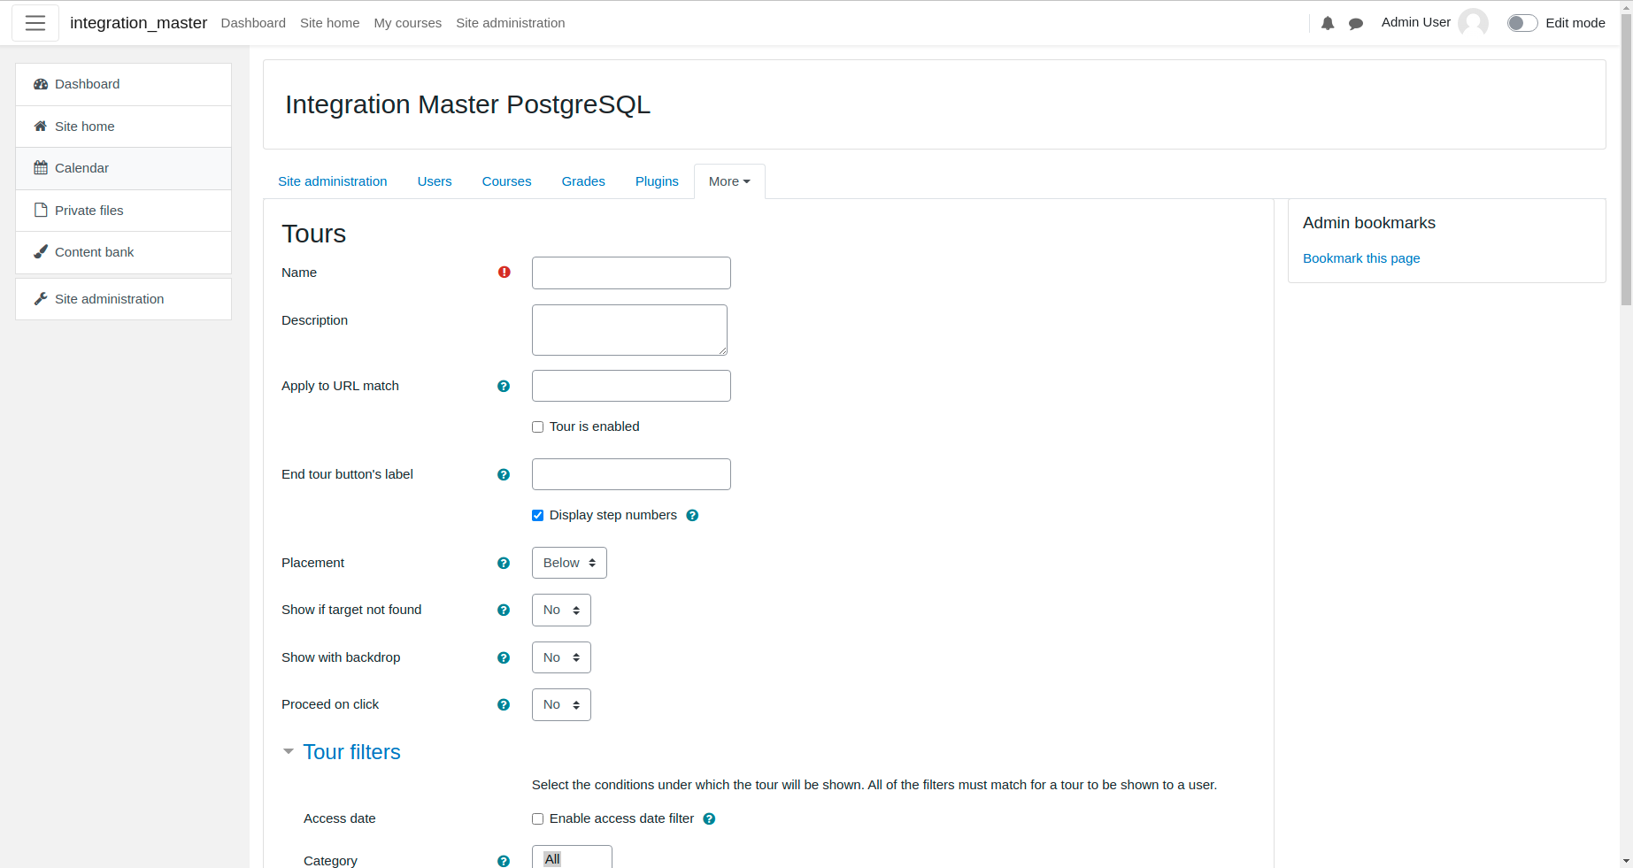Click into the Description text area
The image size is (1633, 868).
629,330
